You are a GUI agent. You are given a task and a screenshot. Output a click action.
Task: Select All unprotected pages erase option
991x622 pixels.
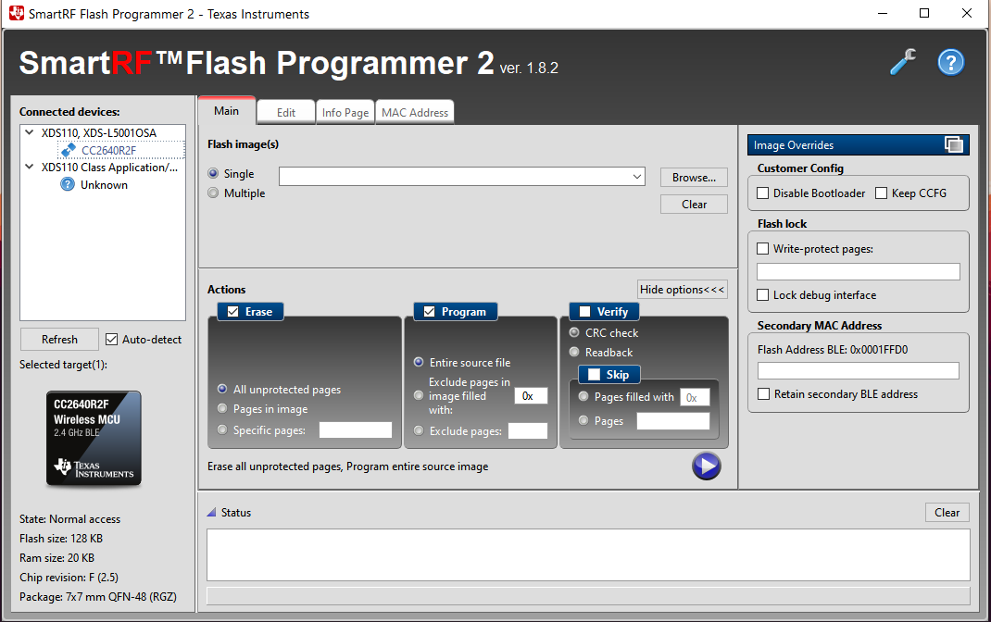[x=222, y=389]
